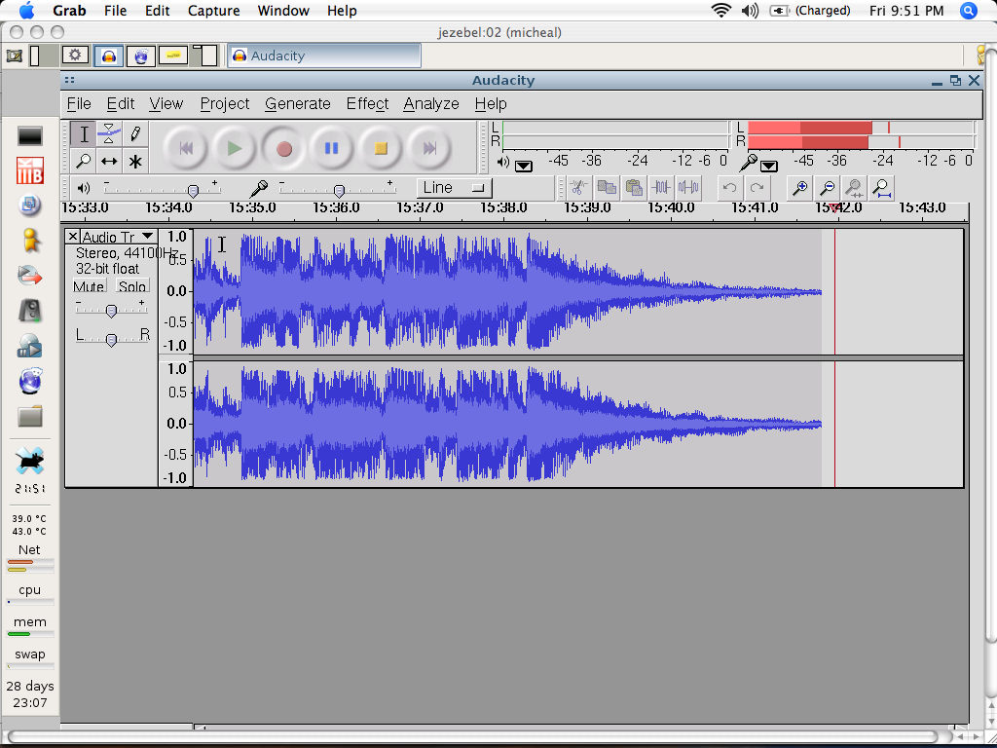Click the Zoom In magnifier button

[799, 188]
